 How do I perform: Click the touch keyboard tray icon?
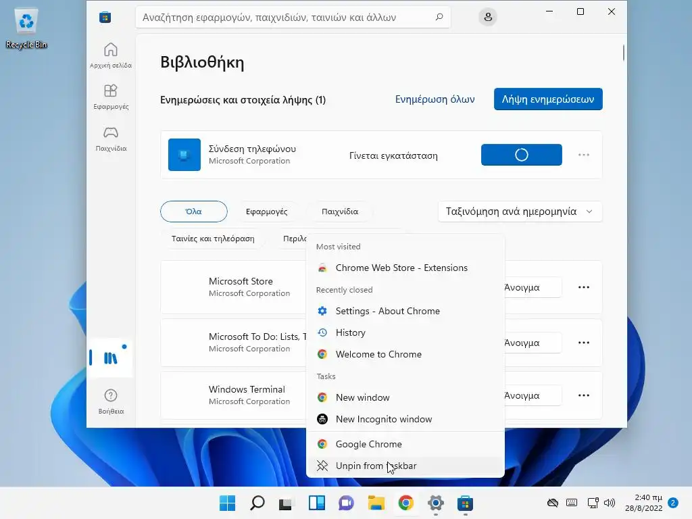[572, 503]
